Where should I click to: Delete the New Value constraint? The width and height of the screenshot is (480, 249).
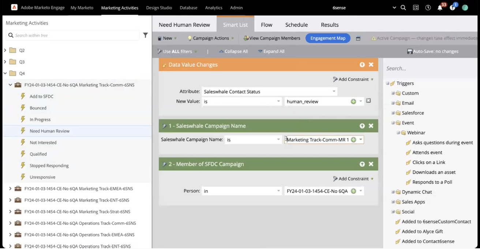click(368, 101)
